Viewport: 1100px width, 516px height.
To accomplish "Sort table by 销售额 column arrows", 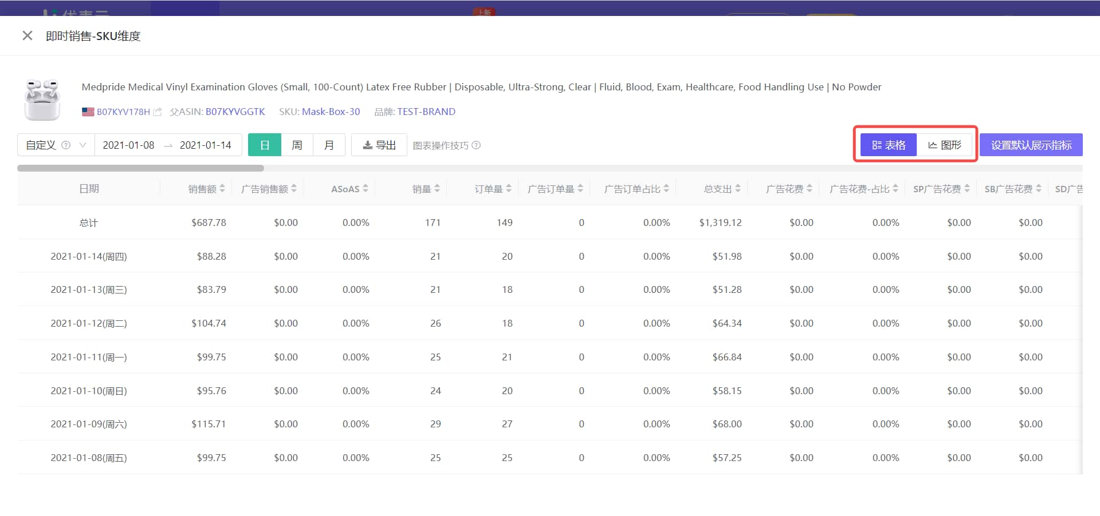I will point(222,189).
